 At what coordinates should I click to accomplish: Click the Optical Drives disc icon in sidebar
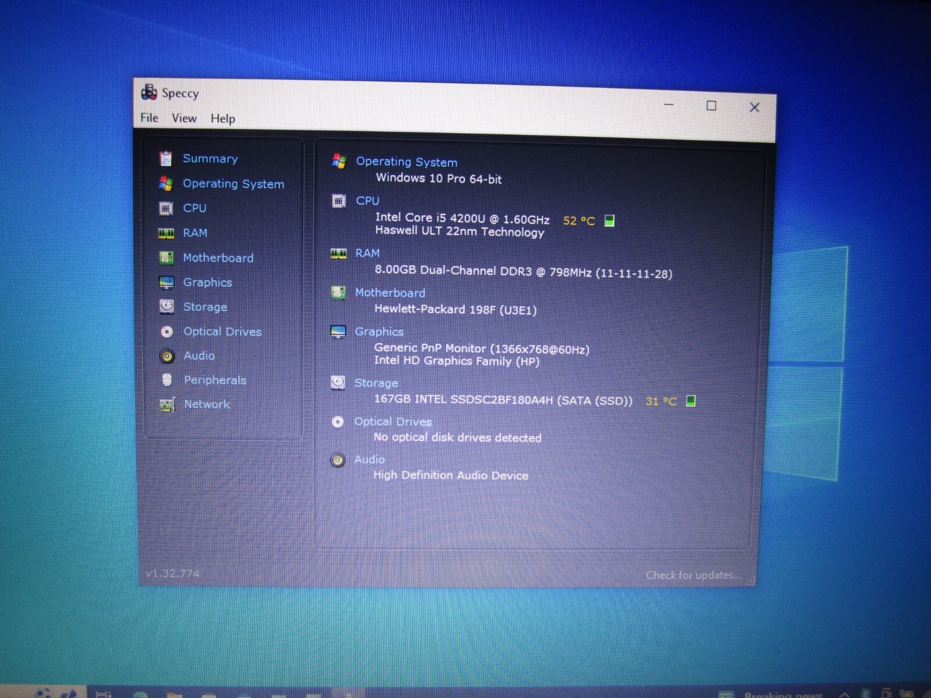coord(167,332)
